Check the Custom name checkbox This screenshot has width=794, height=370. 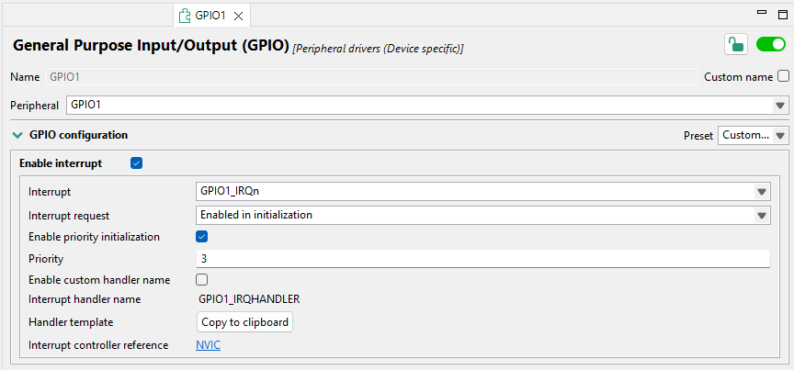tap(783, 77)
